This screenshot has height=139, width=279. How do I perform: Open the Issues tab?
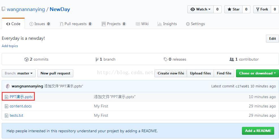40,24
